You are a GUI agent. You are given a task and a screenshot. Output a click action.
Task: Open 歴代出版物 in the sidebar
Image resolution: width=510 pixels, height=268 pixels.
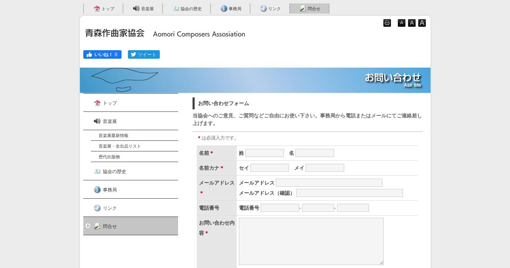(134, 157)
